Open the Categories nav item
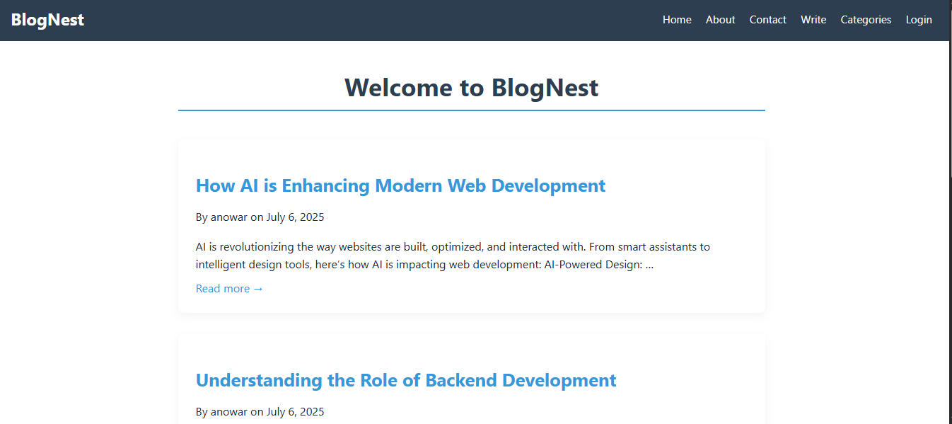 tap(865, 20)
